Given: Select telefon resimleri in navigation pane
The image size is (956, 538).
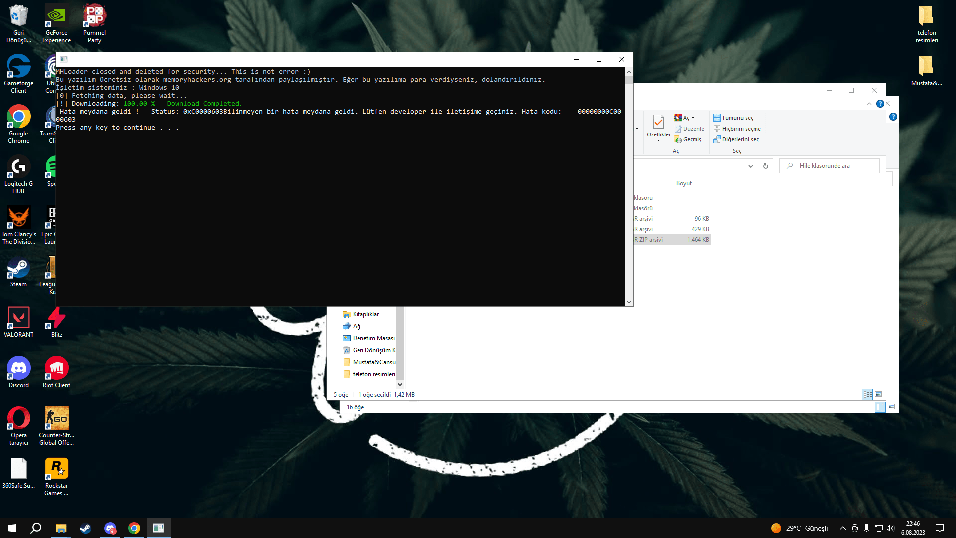Looking at the screenshot, I should point(368,374).
